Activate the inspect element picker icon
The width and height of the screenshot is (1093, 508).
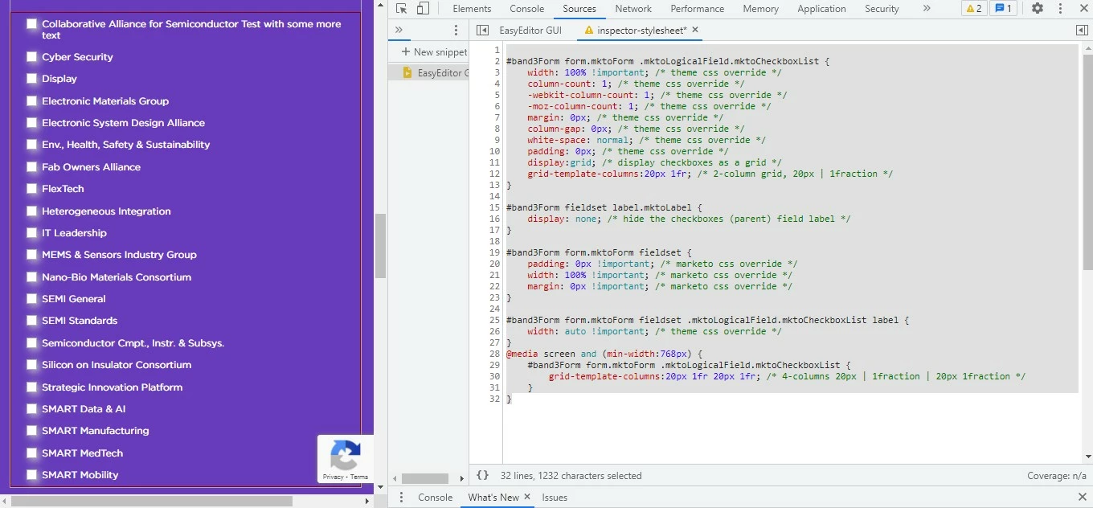(x=402, y=9)
